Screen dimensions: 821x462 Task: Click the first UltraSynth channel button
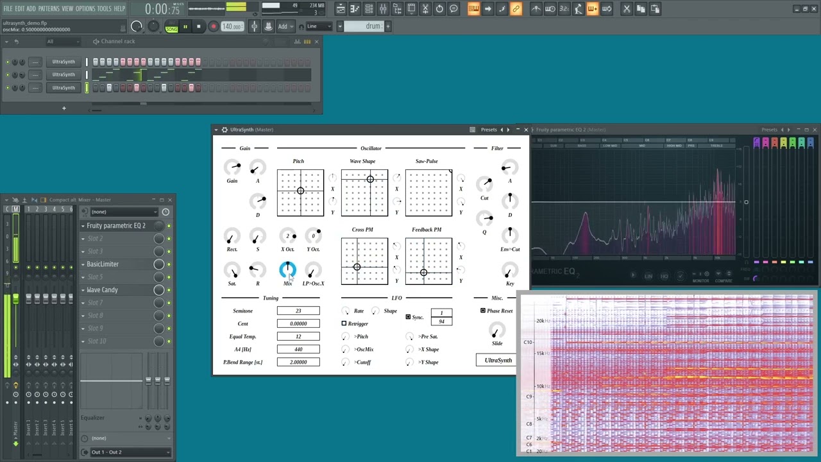(63, 62)
